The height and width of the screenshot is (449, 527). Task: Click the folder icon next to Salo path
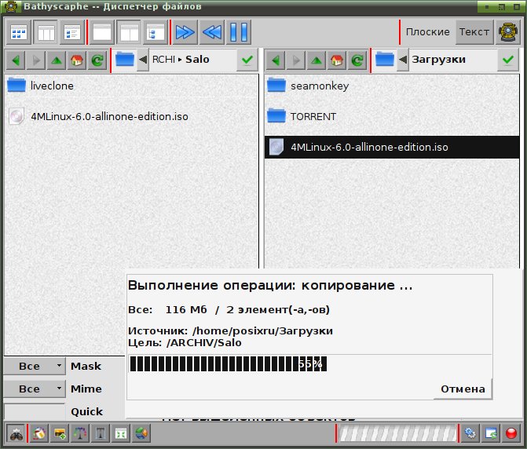pos(125,60)
